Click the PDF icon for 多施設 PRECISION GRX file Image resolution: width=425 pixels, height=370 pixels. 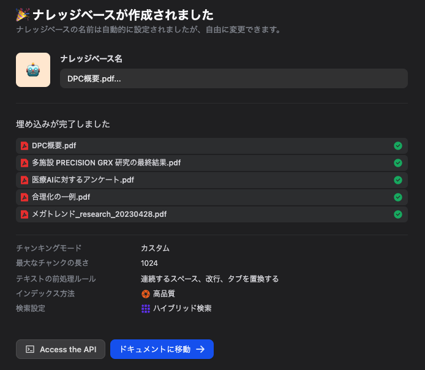click(x=24, y=163)
